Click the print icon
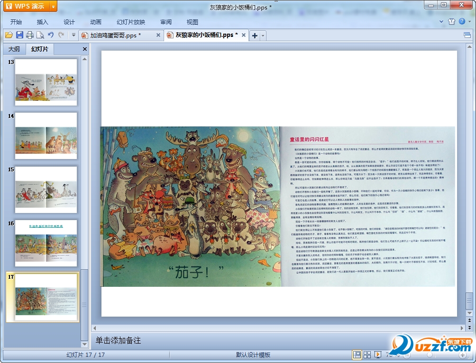This screenshot has height=363, width=476. [x=30, y=35]
